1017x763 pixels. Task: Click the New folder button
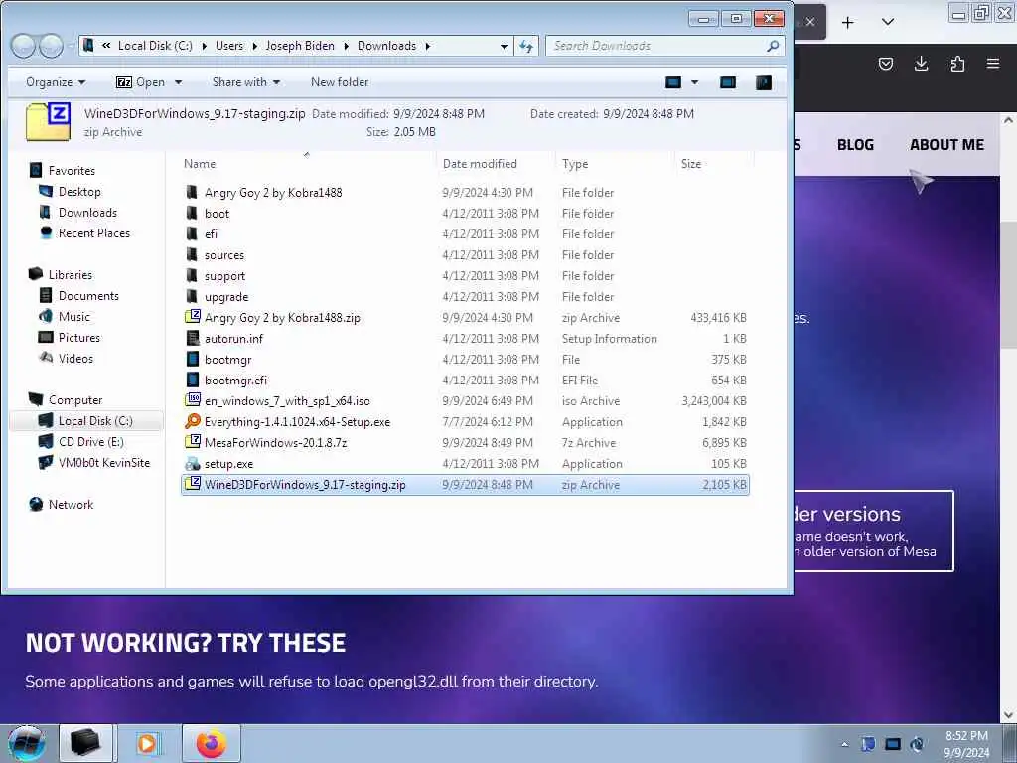pyautogui.click(x=340, y=82)
